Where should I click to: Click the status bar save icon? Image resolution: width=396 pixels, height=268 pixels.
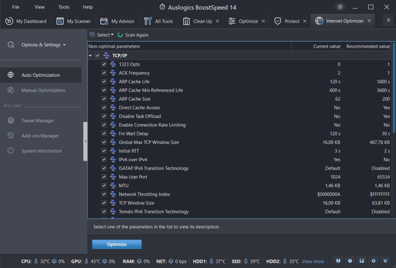pyautogui.click(x=362, y=261)
